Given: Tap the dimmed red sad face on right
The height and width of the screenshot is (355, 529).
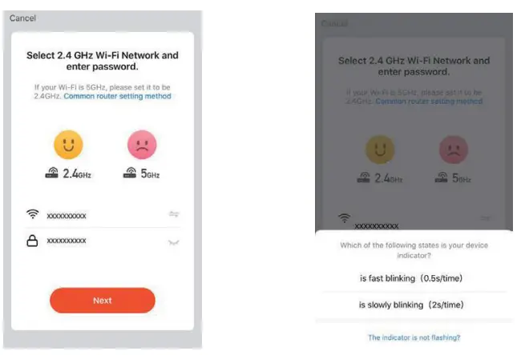Looking at the screenshot, I should pos(454,150).
